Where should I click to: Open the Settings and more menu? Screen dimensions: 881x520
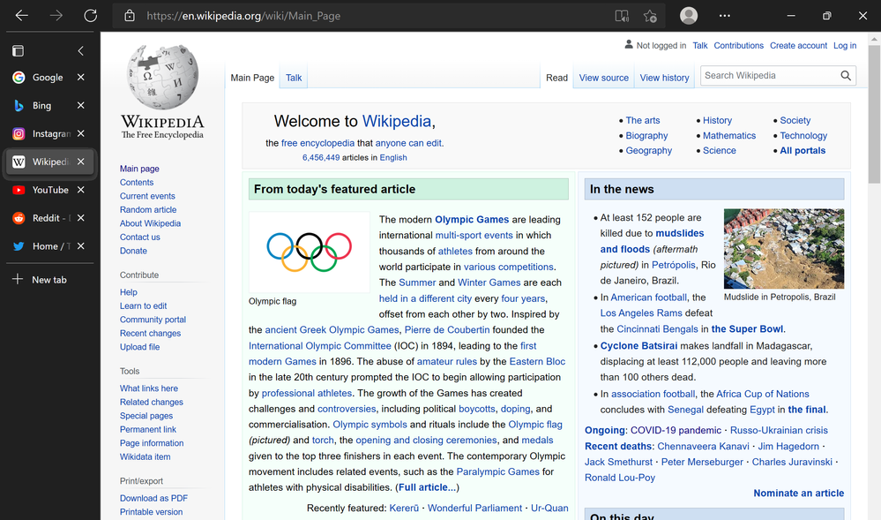pos(725,16)
